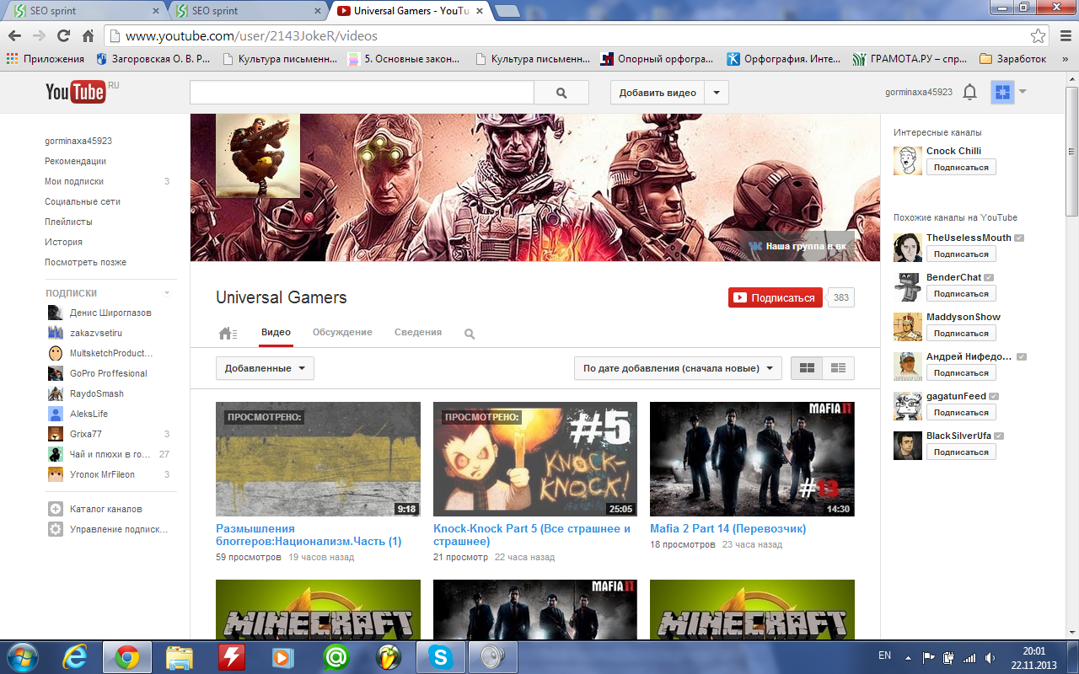The width and height of the screenshot is (1079, 674).
Task: Open Приложения apps shortcut
Action: tap(46, 59)
